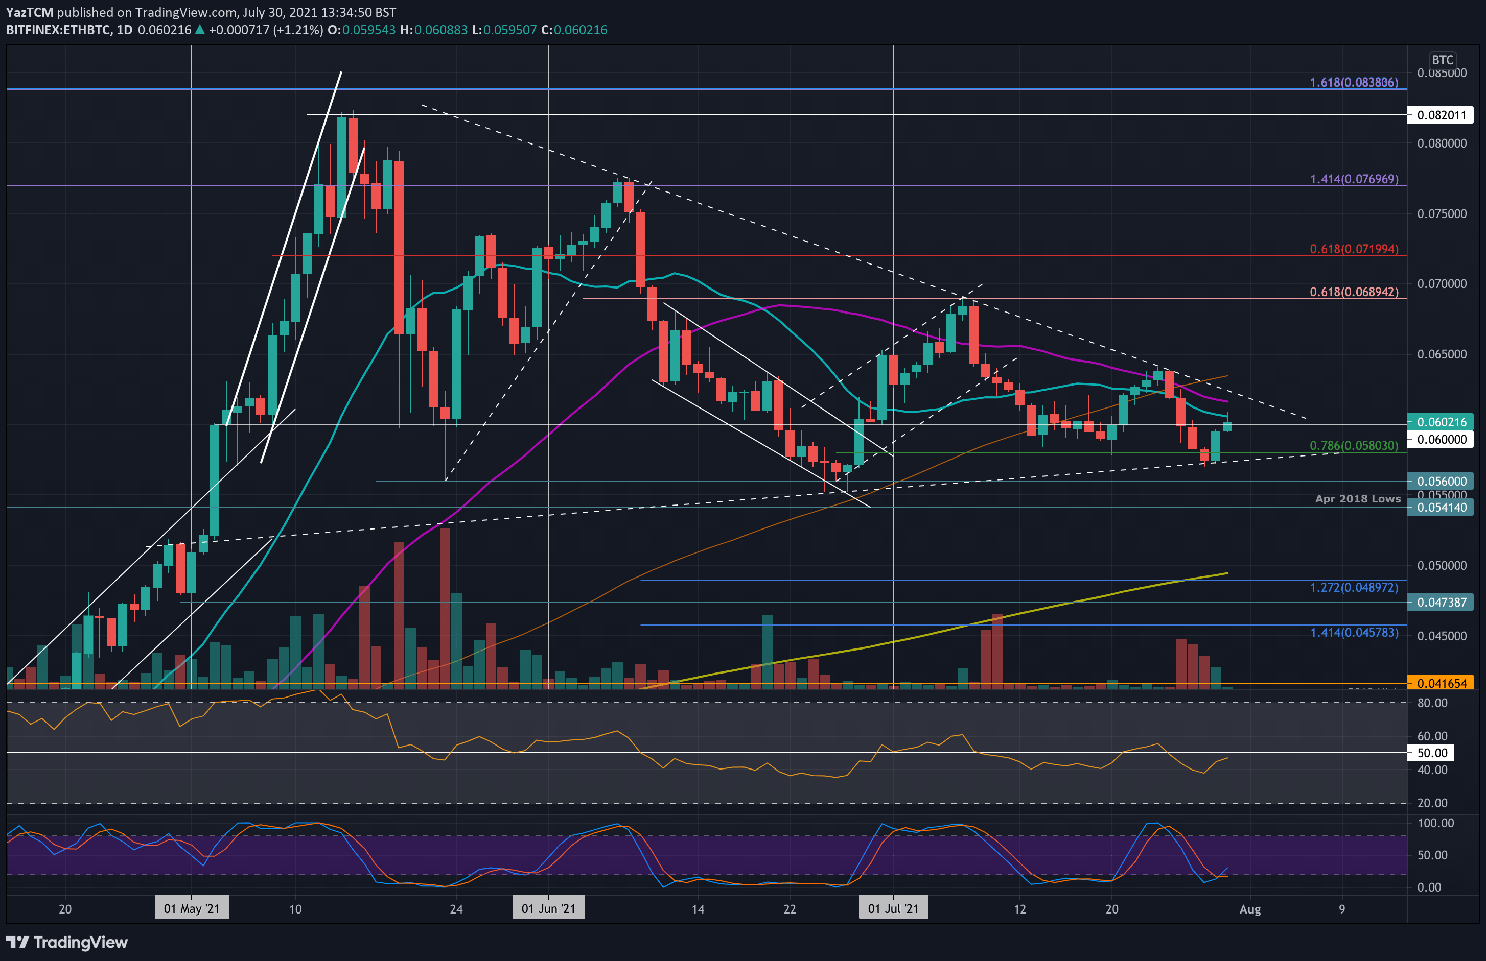Image resolution: width=1486 pixels, height=961 pixels.
Task: Click the stochastic 0.00 axis label
Action: [1429, 887]
